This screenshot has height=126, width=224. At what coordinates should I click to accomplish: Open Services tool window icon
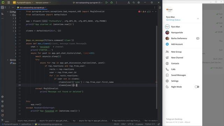[x=2, y=106]
